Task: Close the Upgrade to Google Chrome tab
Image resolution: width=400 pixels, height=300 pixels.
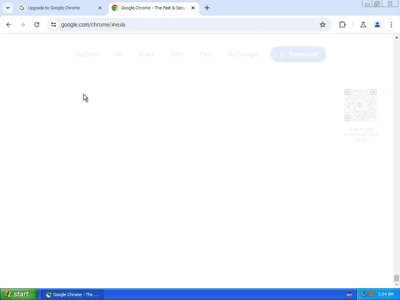Action: point(100,8)
